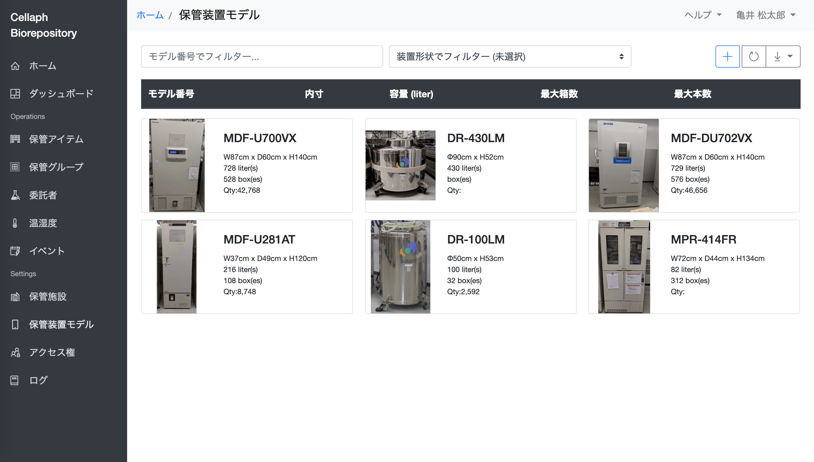Click the ホーム breadcrumb link

coord(150,15)
